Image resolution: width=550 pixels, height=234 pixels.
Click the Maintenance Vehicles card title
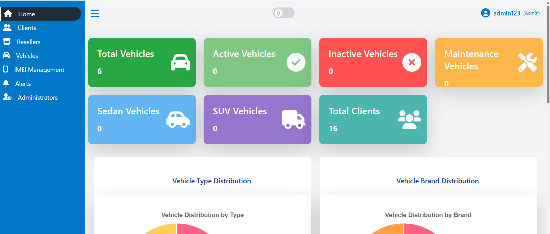pos(471,60)
